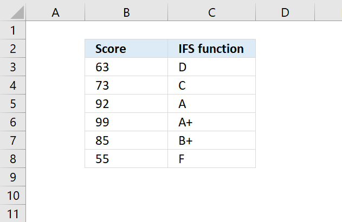Select column A header
This screenshot has height=222, width=342.
click(x=55, y=12)
